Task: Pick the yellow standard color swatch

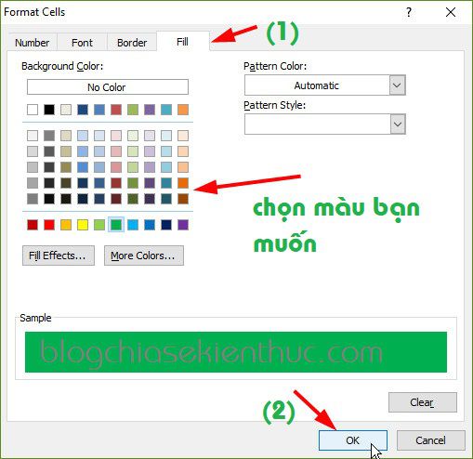Action: pyautogui.click(x=83, y=225)
